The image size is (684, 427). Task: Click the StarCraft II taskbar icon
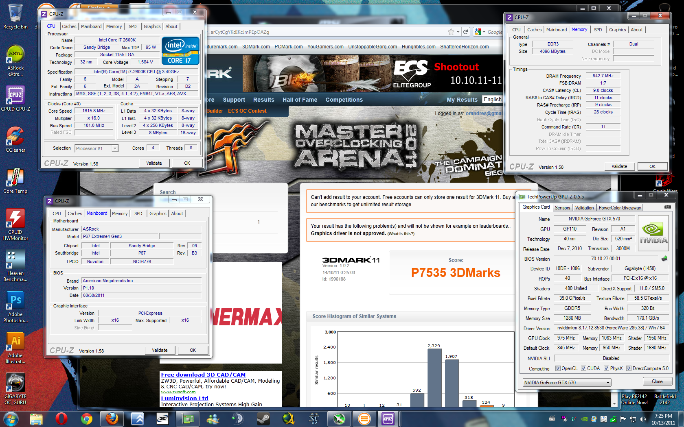click(314, 419)
